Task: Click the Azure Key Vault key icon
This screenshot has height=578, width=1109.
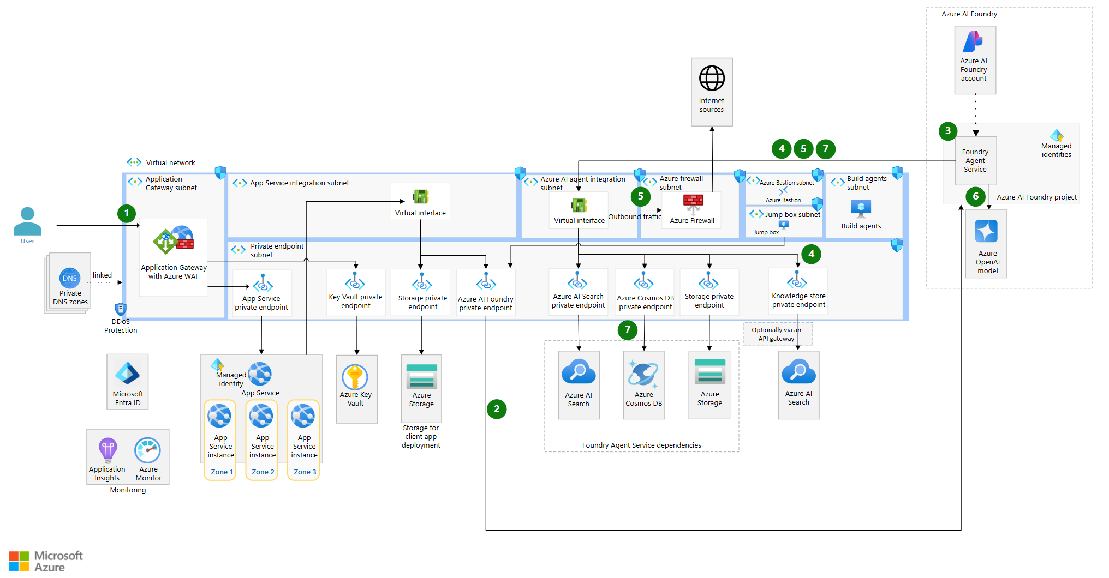Action: pos(355,377)
